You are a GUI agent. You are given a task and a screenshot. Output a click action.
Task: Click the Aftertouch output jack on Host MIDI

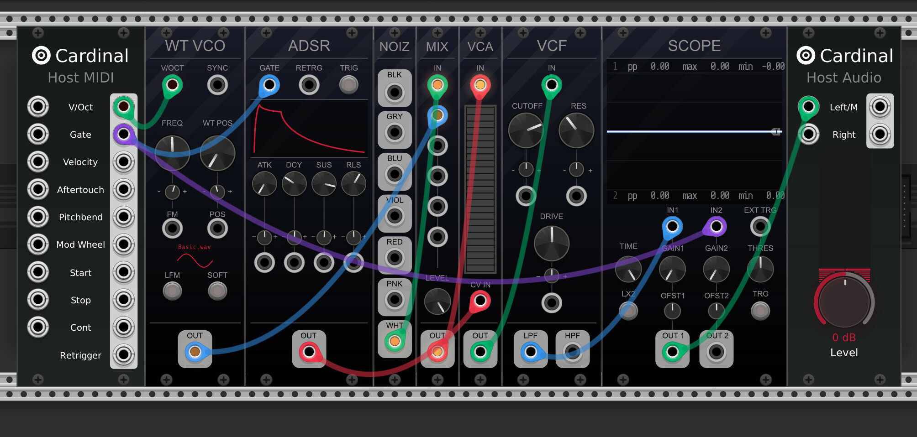pos(123,189)
